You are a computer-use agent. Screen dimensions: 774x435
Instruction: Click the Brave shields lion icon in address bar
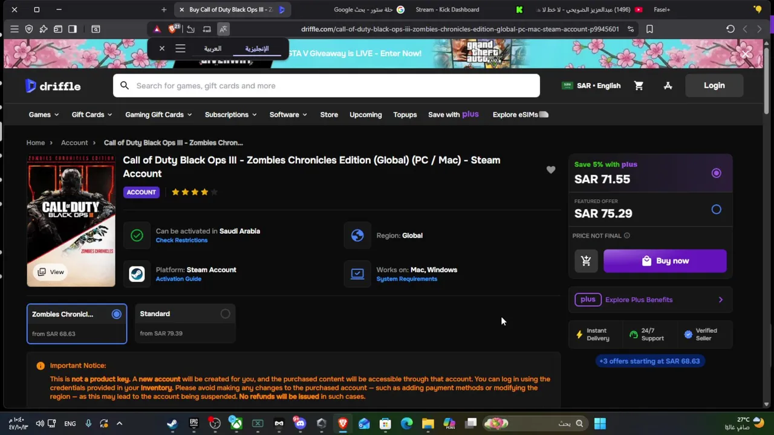[x=174, y=29]
